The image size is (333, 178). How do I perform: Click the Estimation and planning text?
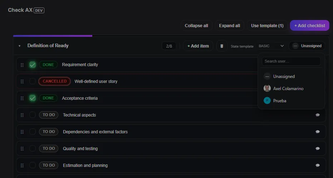pos(85,165)
